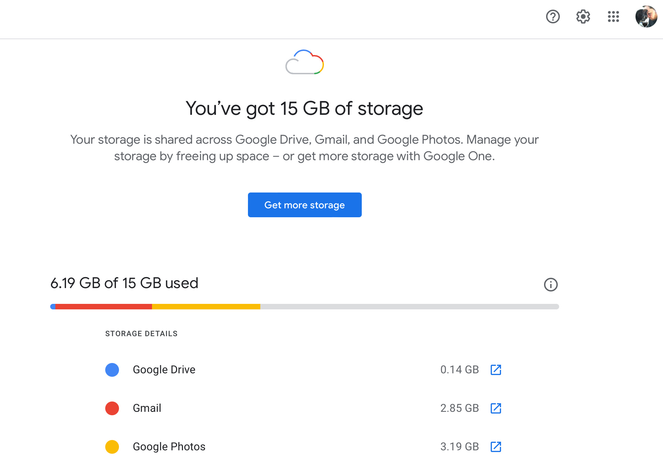This screenshot has height=473, width=663.
Task: Open the Help question mark icon
Action: pyautogui.click(x=553, y=16)
